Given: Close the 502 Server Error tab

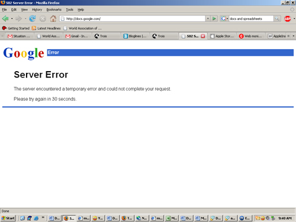Looking at the screenshot, I should click(x=203, y=36).
